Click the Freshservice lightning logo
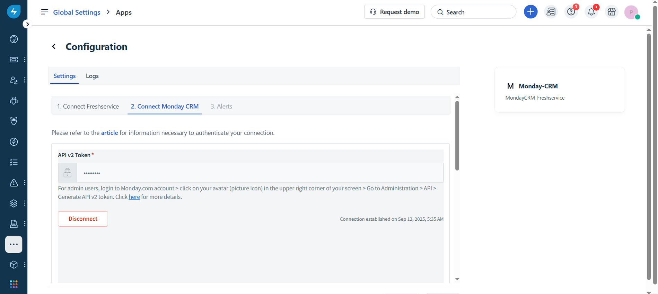The image size is (658, 294). click(14, 12)
